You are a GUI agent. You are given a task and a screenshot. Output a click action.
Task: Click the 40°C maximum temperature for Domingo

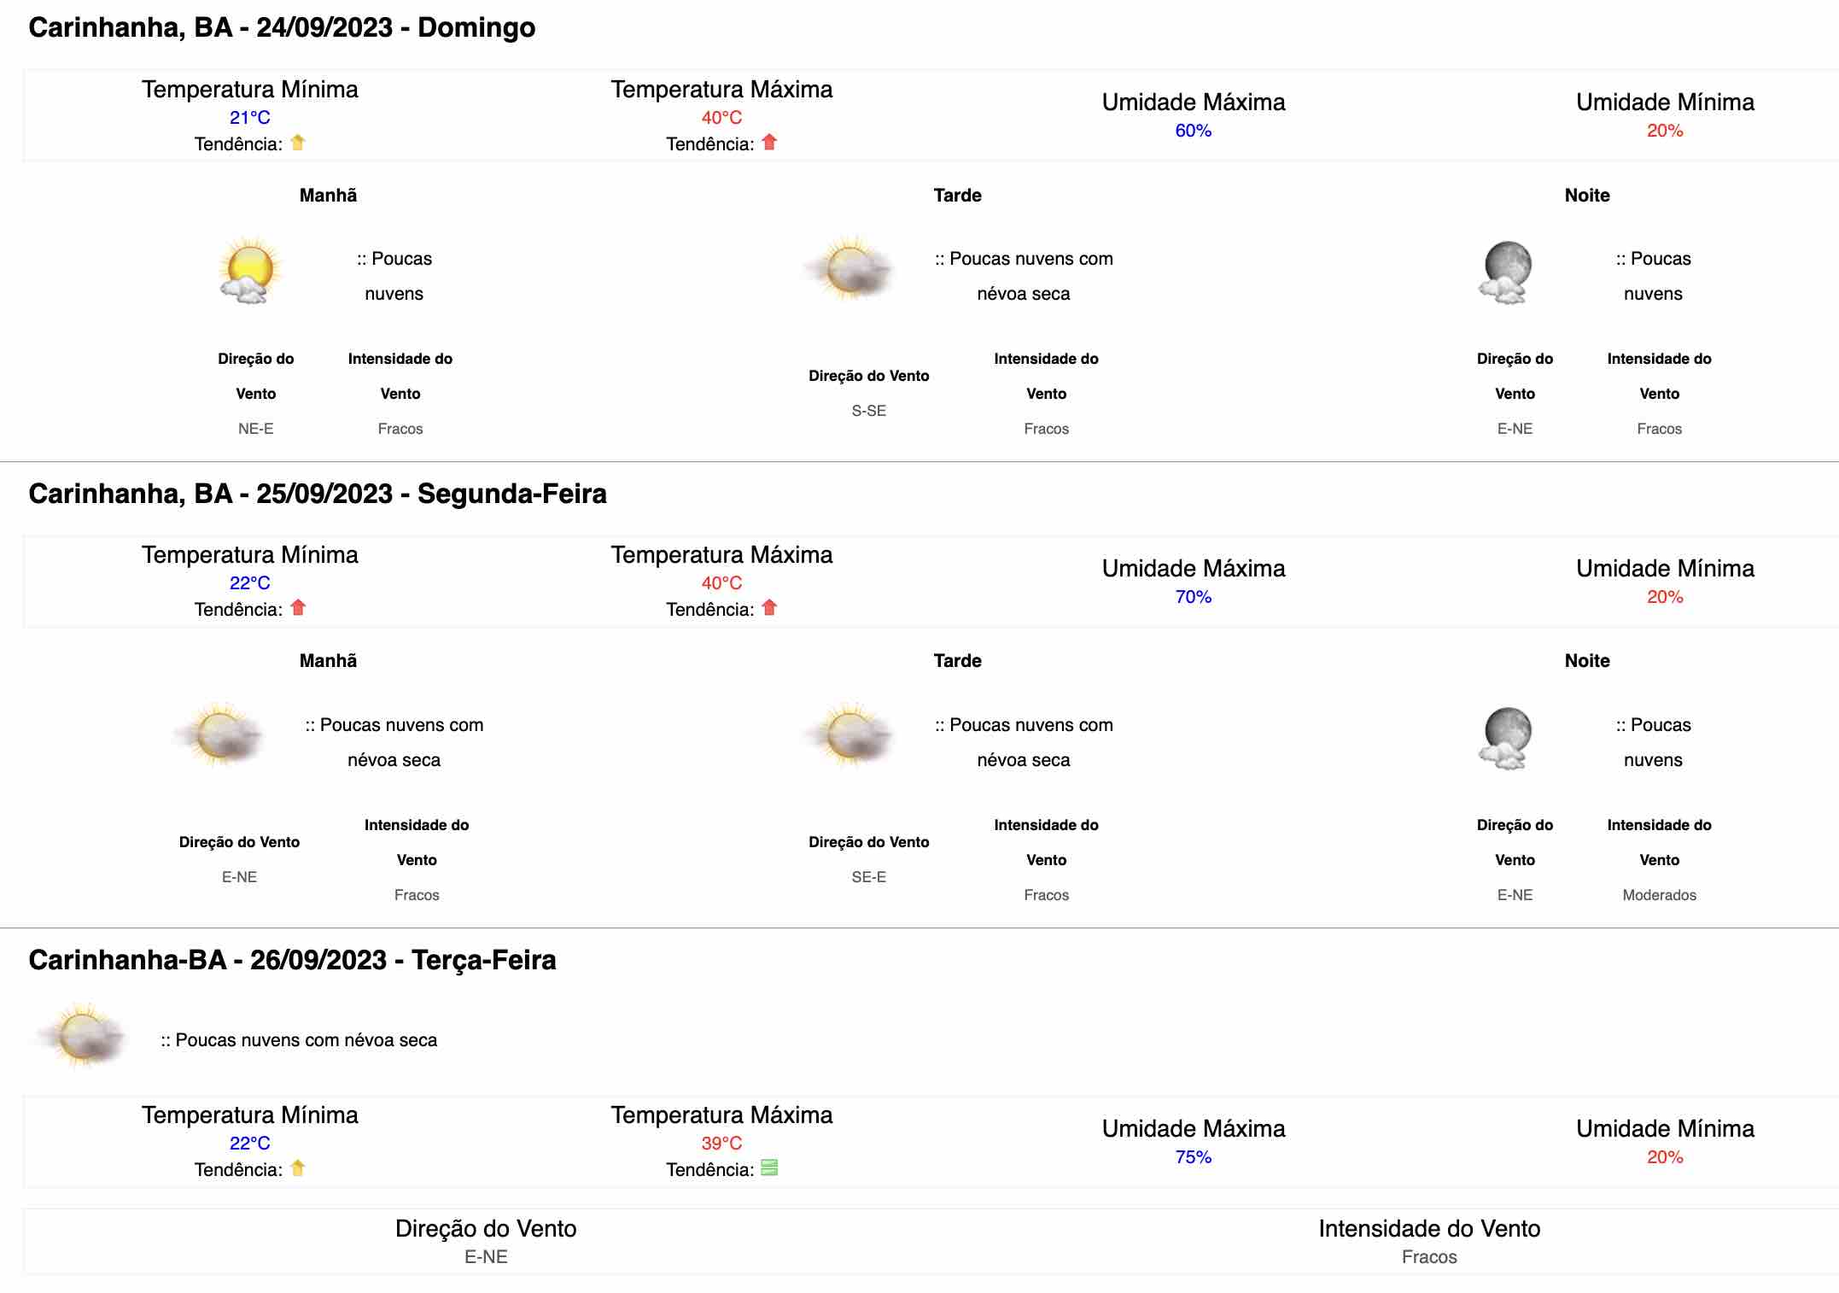(x=721, y=118)
